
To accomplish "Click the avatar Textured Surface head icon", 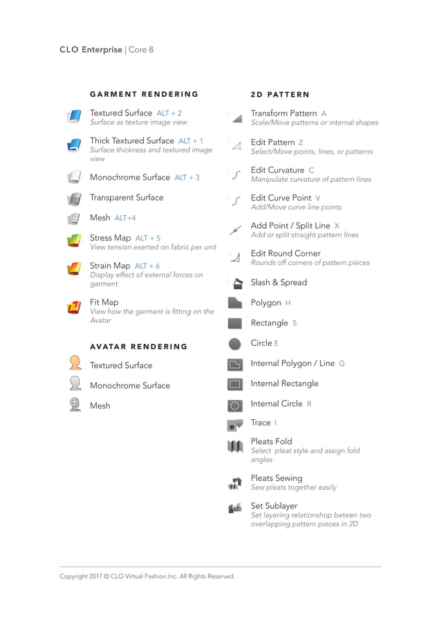I will tap(75, 362).
